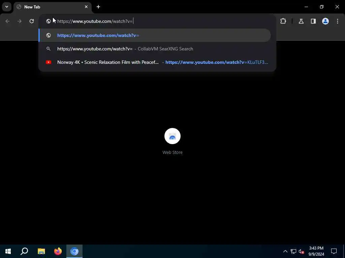This screenshot has width=345, height=258.
Task: Click the magnifier icon beside the SearXNG suggestion
Action: coord(49,49)
